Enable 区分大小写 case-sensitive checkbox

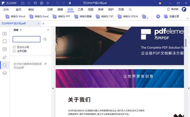(x=14, y=47)
